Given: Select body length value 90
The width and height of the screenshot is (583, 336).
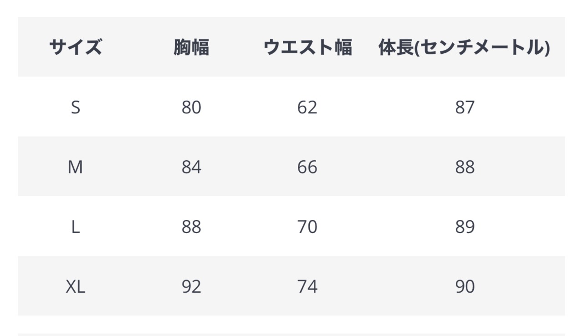Looking at the screenshot, I should [465, 286].
